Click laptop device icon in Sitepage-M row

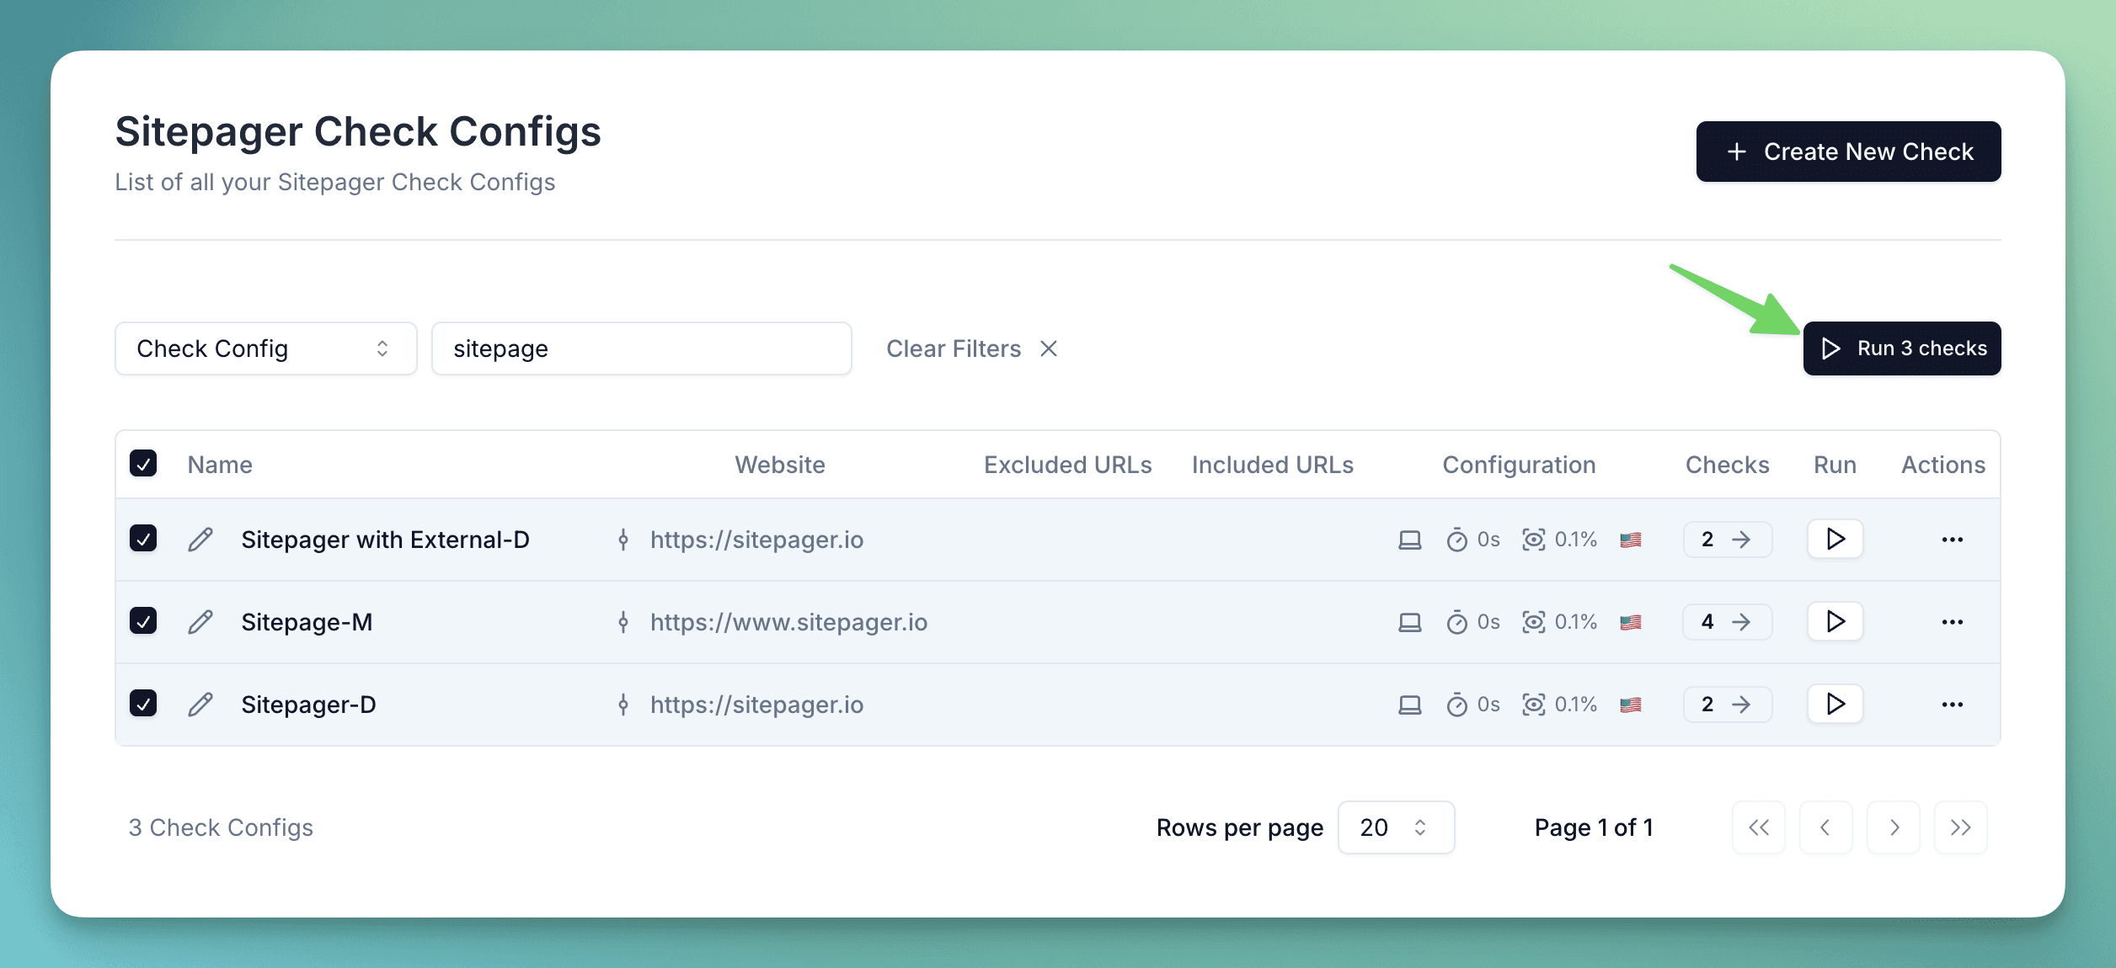(x=1410, y=622)
